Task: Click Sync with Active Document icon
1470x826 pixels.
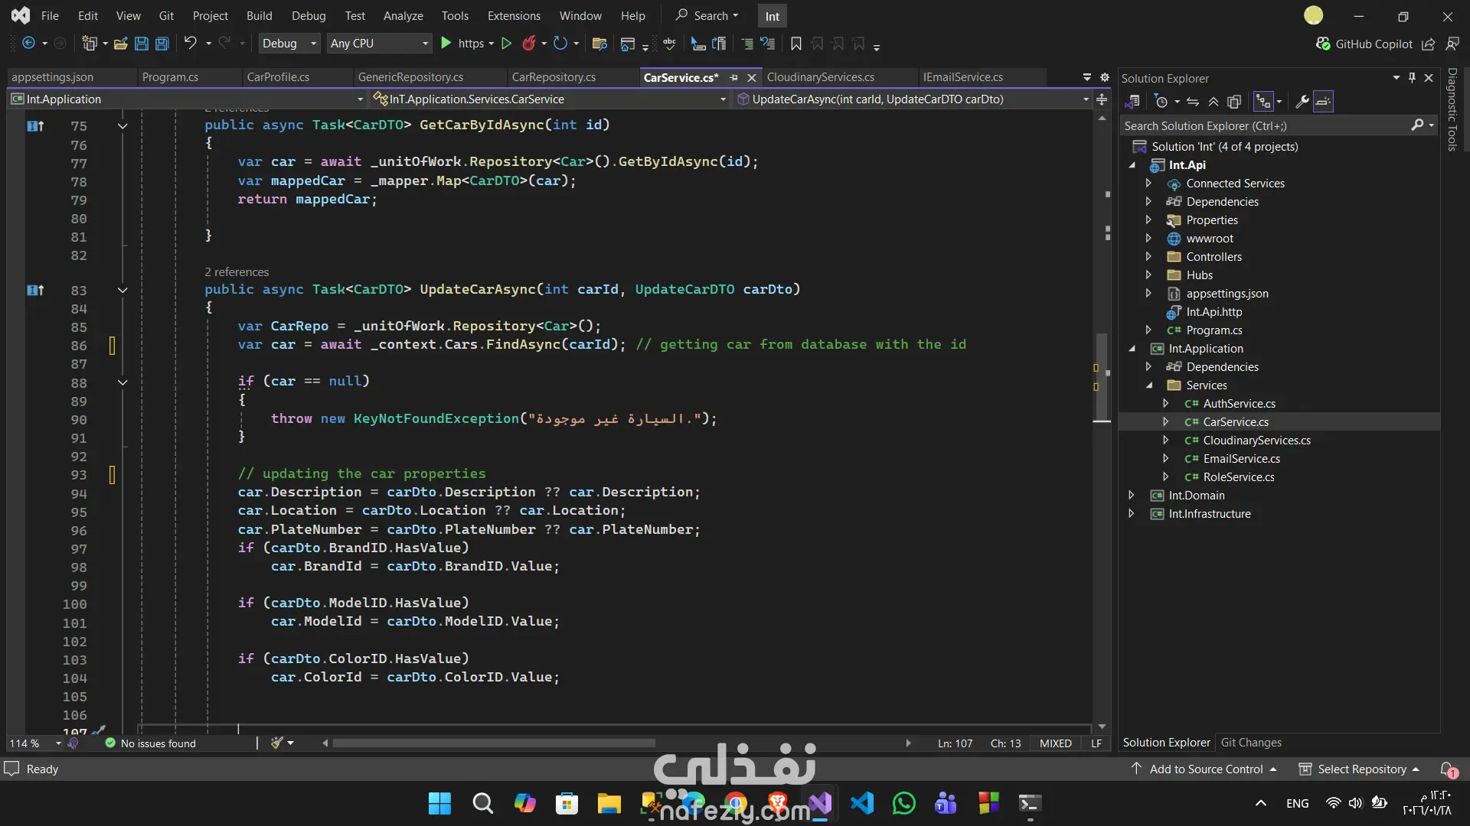Action: pos(1193,102)
